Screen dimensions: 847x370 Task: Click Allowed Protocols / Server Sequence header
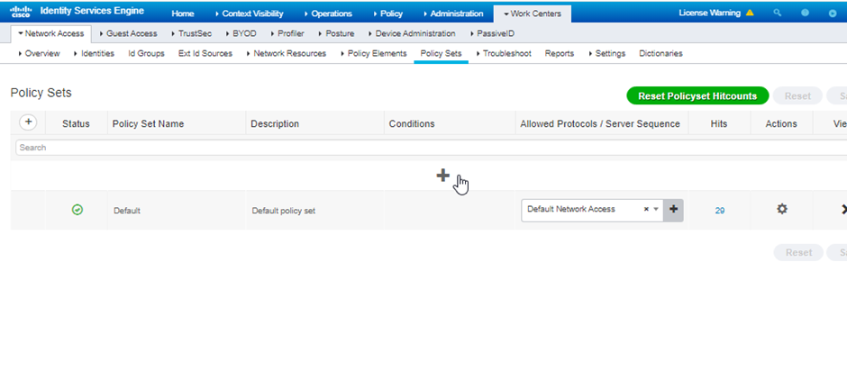[600, 123]
